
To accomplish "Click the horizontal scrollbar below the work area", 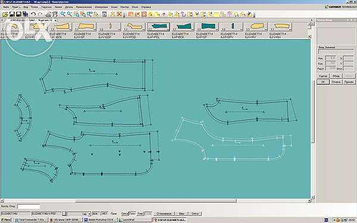I will [156, 201].
